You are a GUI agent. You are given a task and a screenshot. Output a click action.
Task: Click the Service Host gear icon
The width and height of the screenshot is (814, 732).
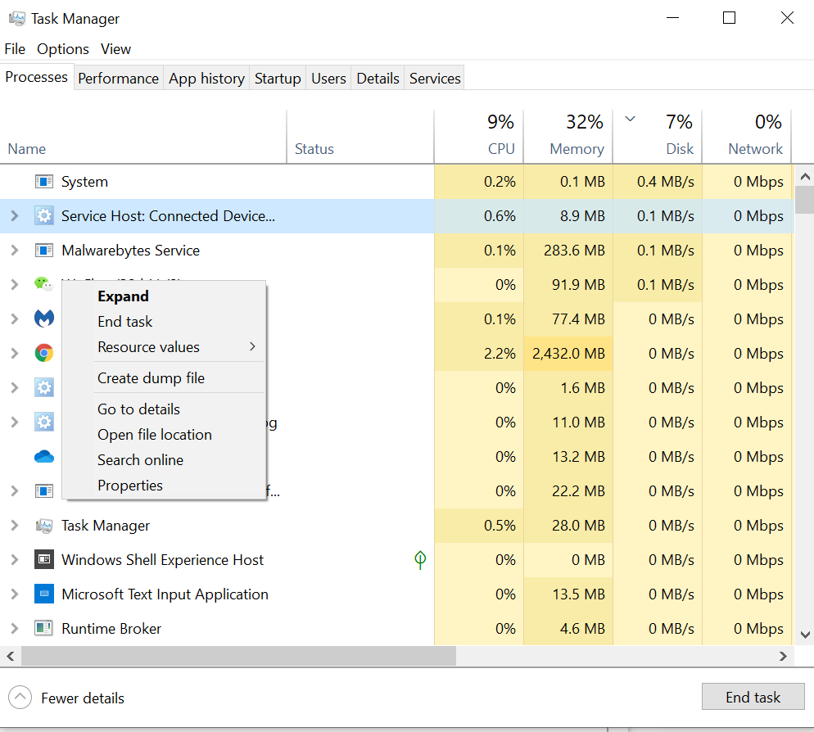tap(44, 216)
